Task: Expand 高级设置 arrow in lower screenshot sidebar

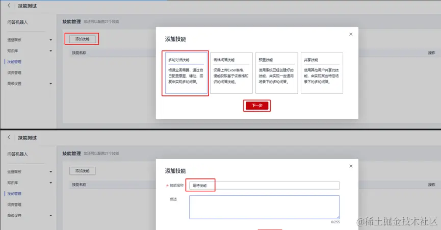Action: pos(51,215)
